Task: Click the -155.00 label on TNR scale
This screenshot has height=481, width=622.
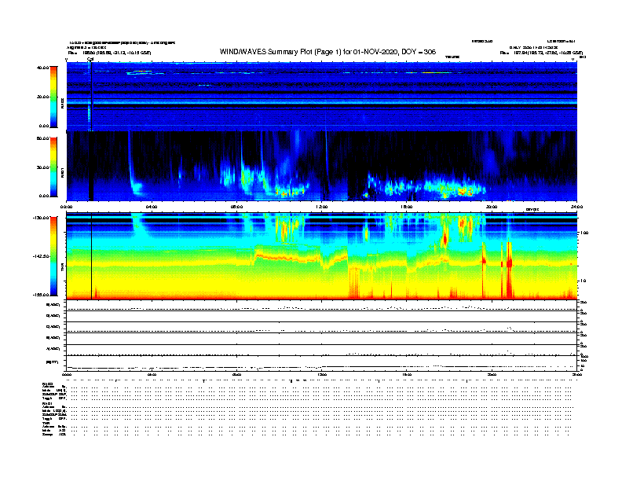Action: [x=41, y=295]
